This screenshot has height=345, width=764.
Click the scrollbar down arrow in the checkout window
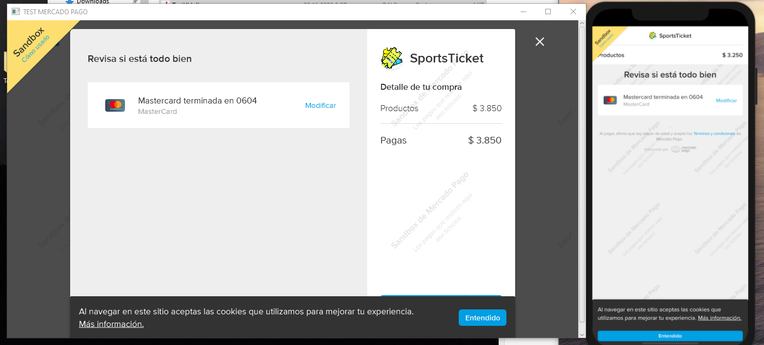582,334
